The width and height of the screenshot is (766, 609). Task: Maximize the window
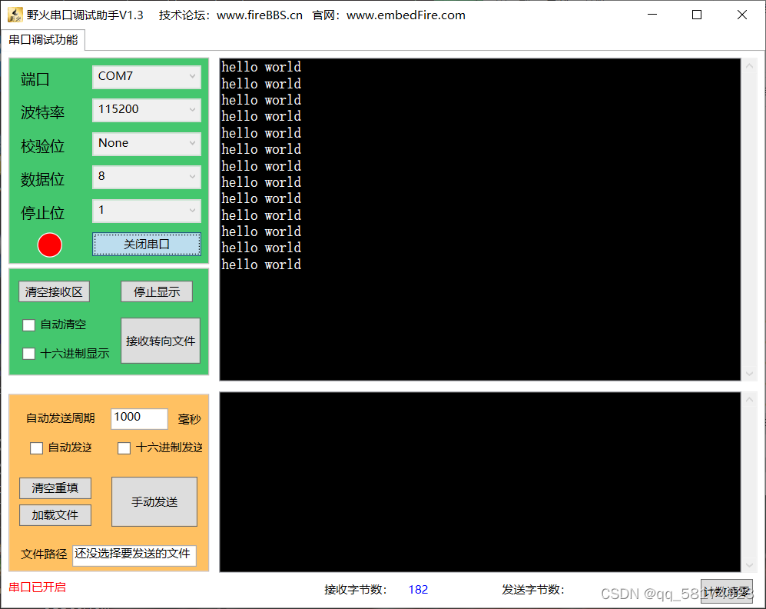tap(697, 15)
